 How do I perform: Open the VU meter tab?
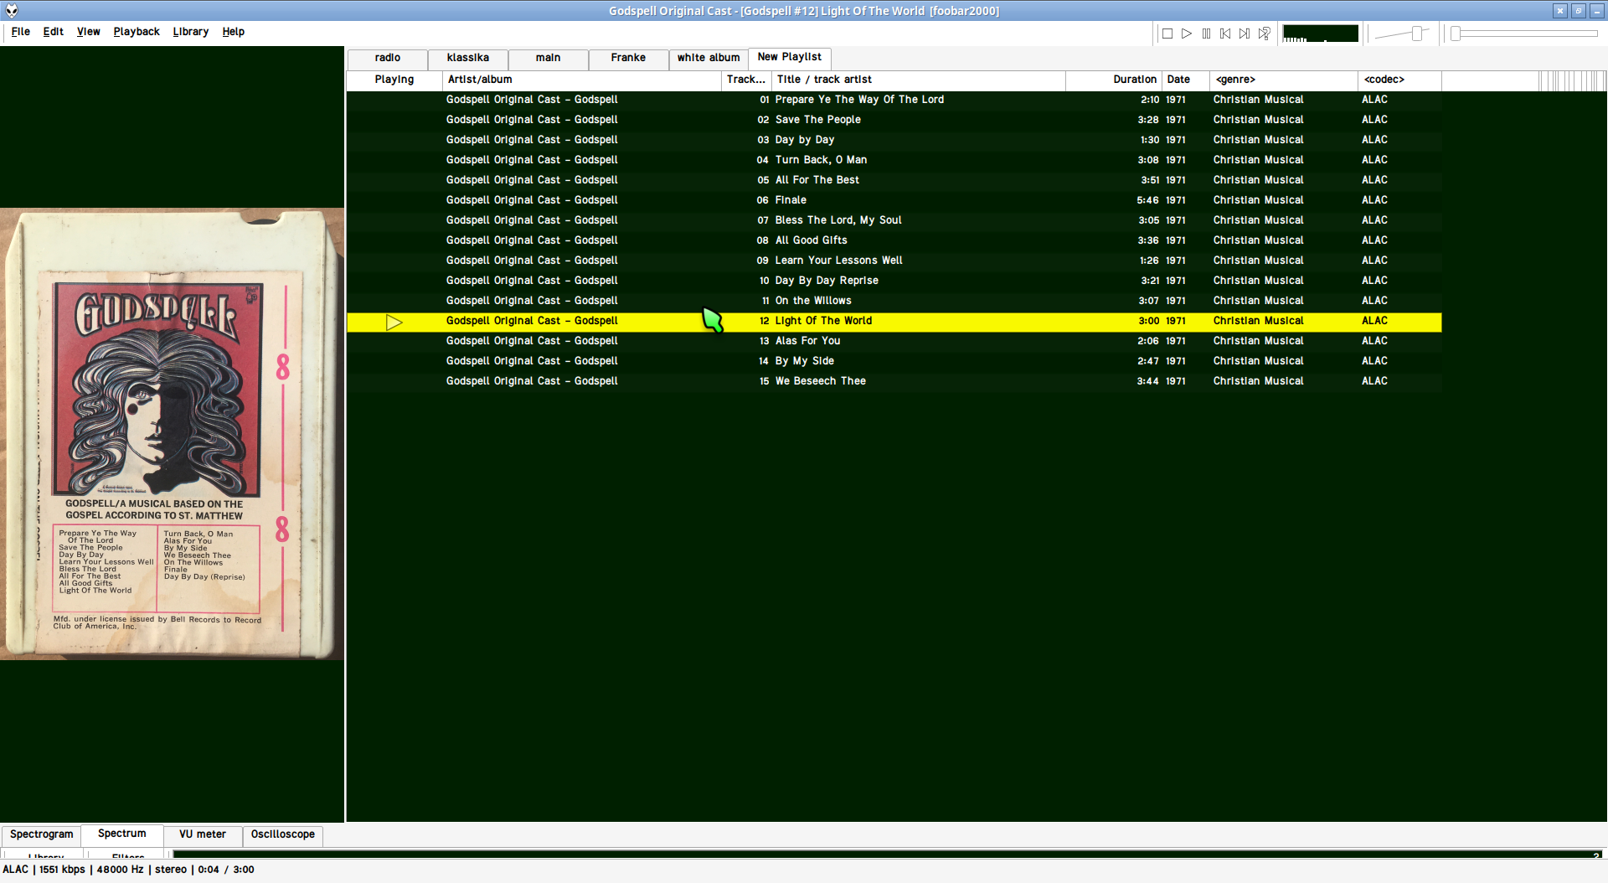coord(203,835)
